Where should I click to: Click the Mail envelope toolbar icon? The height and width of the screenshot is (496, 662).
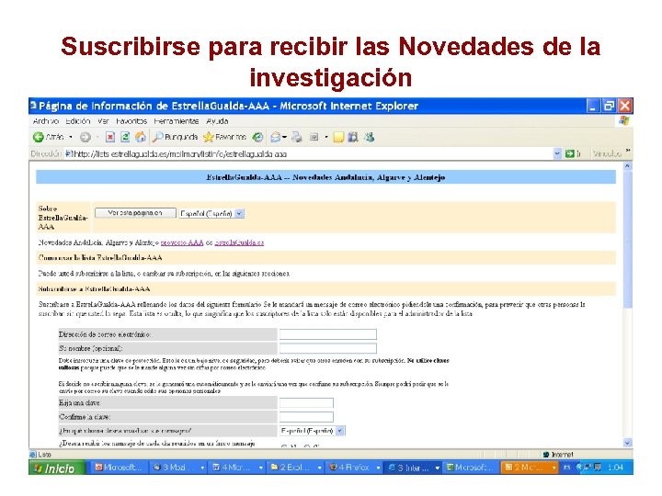pyautogui.click(x=276, y=137)
